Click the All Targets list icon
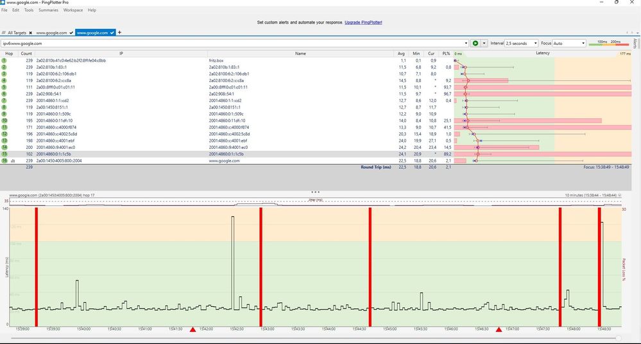Image resolution: width=641 pixels, height=344 pixels. click(x=4, y=33)
